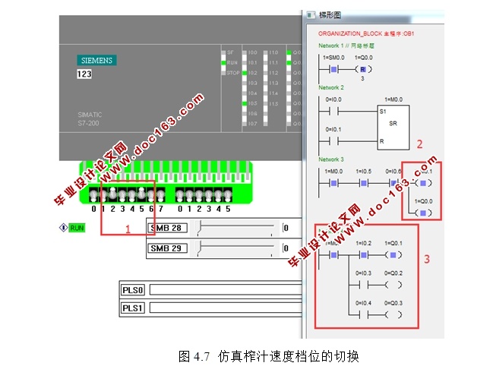Click the I1.0 input LED

pos(265,53)
